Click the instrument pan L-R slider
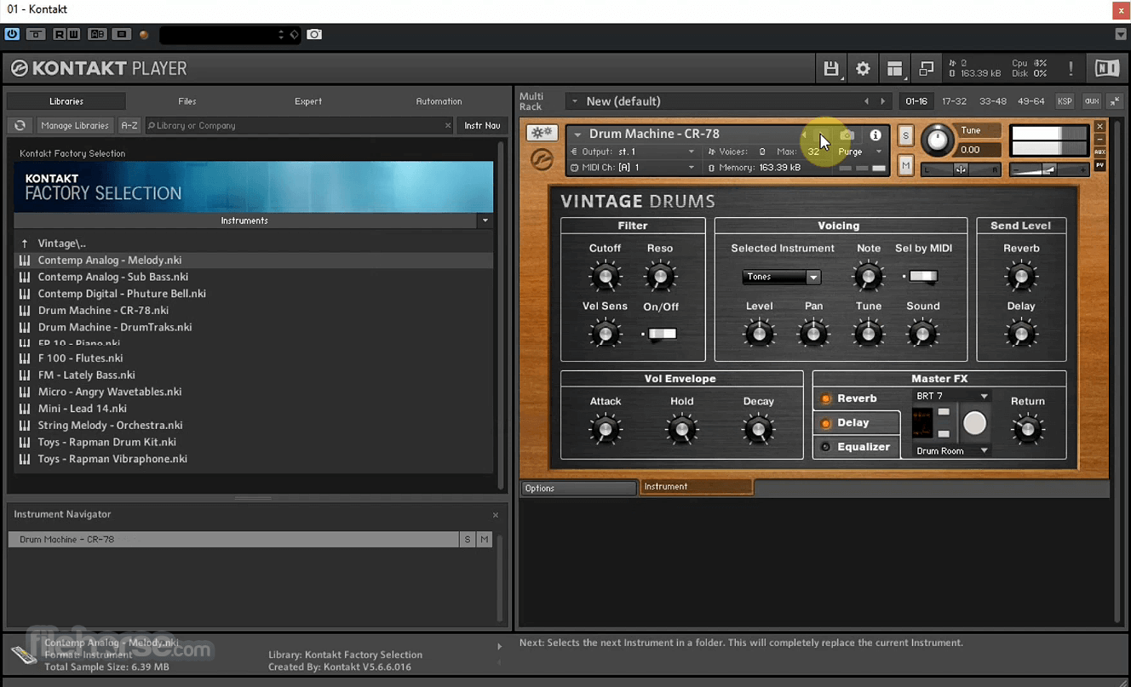Screen dimensions: 1131x687 point(962,170)
